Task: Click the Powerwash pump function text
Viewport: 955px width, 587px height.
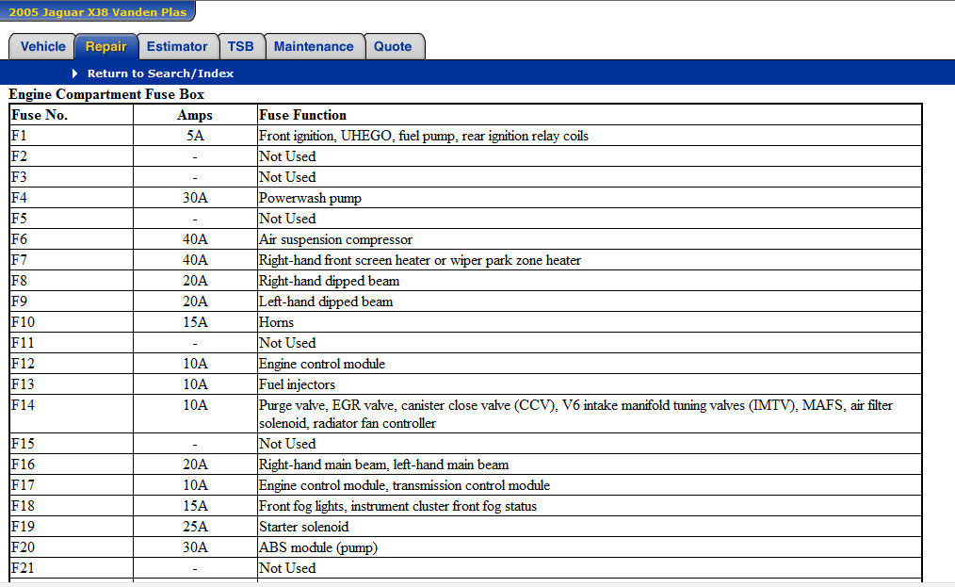Action: click(310, 198)
